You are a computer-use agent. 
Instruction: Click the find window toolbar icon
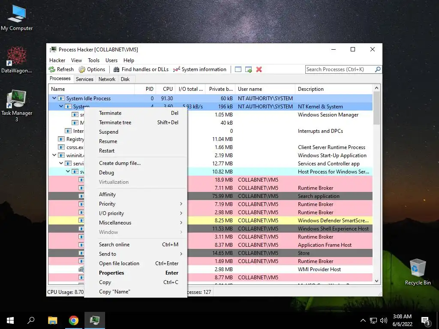point(238,69)
